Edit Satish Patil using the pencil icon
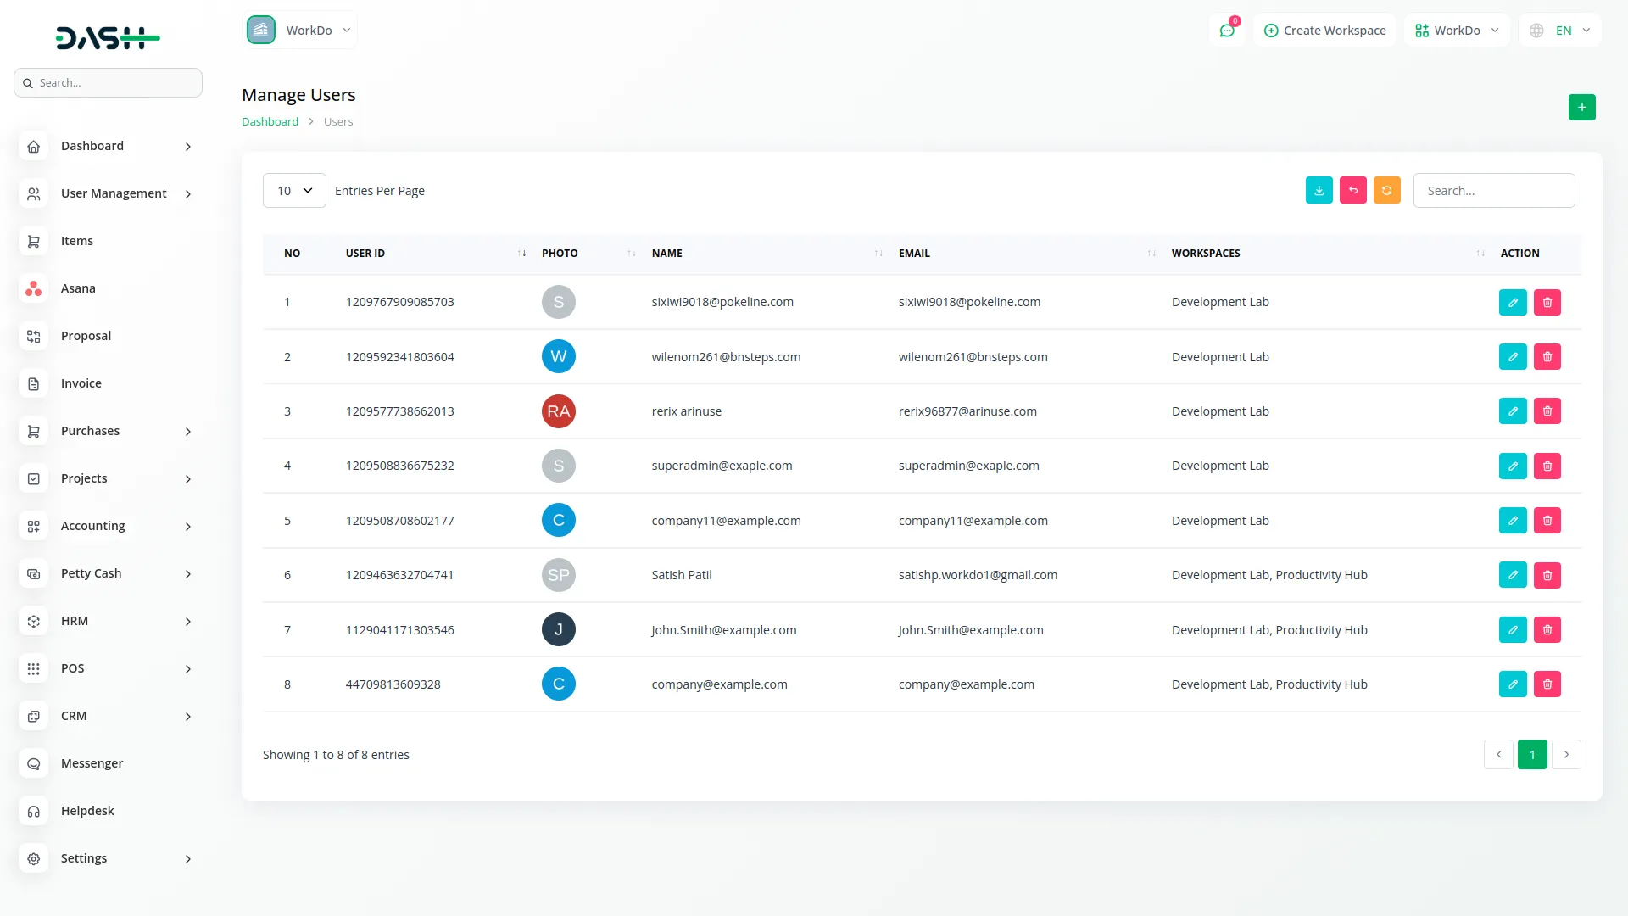This screenshot has width=1628, height=916. pos(1513,574)
